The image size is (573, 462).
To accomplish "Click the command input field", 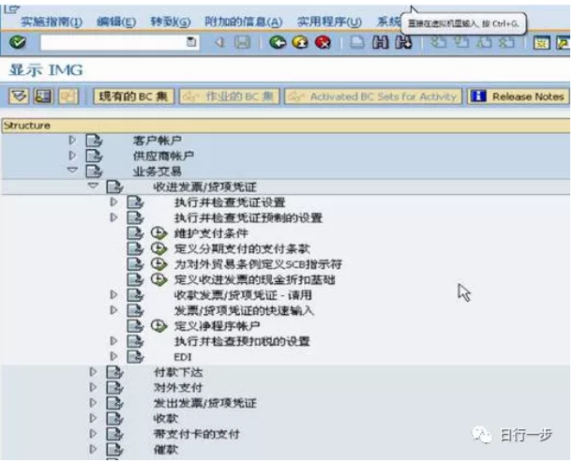I will (x=119, y=42).
